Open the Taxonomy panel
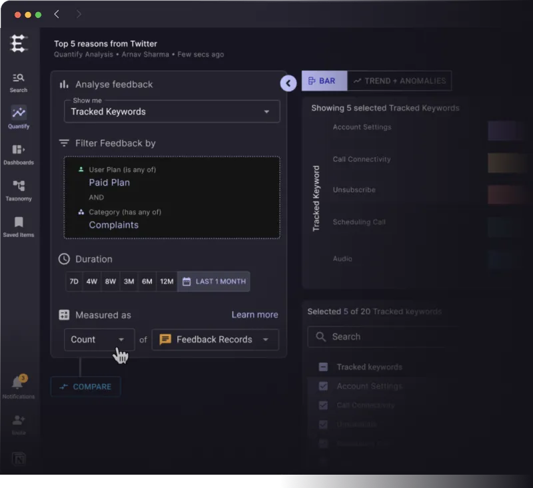The width and height of the screenshot is (533, 488). pyautogui.click(x=19, y=188)
